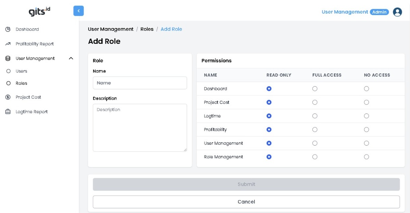The image size is (410, 213).
Task: Grant Full Access to User Management
Action: 315,143
